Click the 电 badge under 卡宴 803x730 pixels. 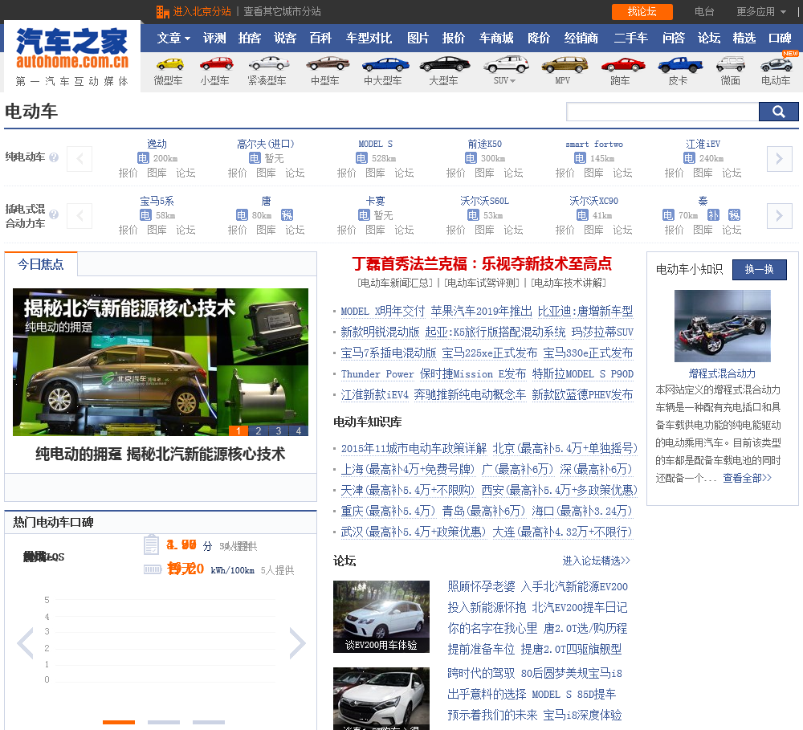pos(364,215)
